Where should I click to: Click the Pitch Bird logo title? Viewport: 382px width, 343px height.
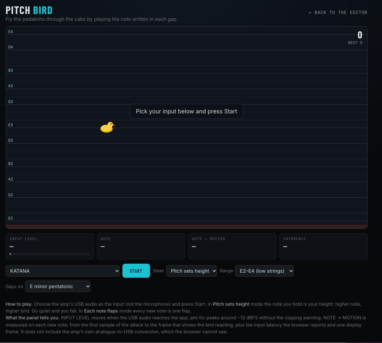coord(29,10)
